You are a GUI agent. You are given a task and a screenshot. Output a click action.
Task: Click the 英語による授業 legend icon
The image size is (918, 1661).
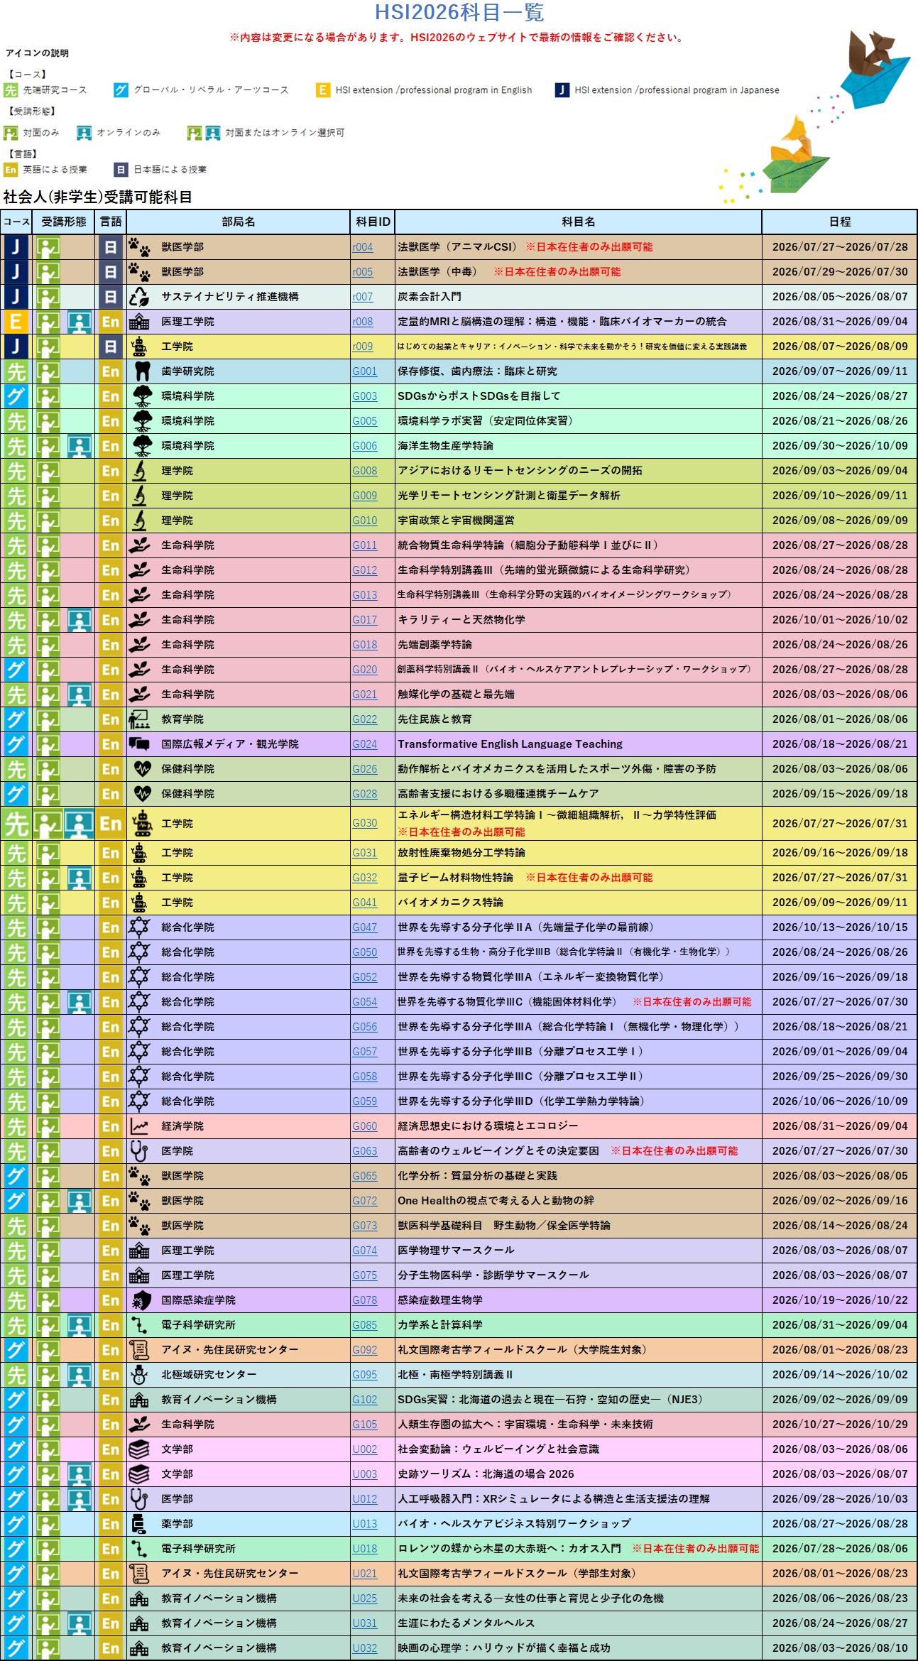(x=10, y=170)
